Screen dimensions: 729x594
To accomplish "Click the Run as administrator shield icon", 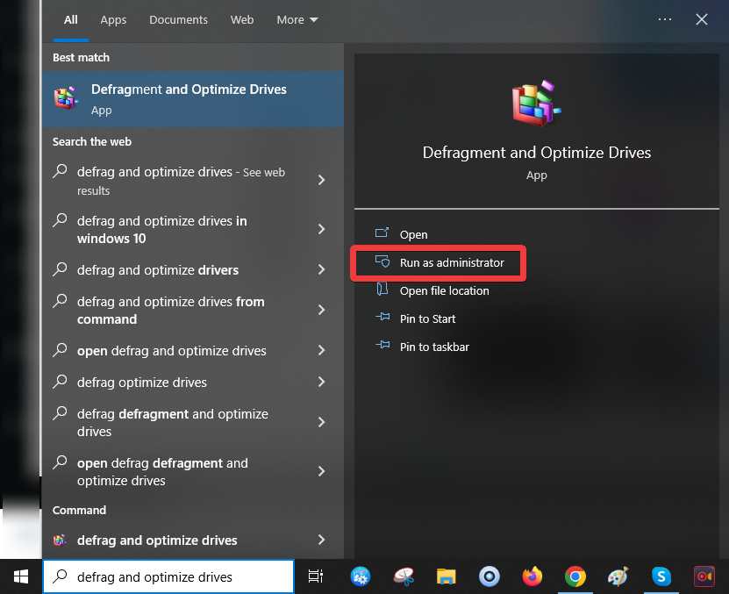I will coord(382,261).
